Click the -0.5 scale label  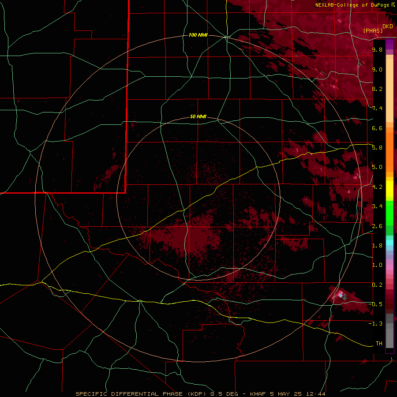376,304
